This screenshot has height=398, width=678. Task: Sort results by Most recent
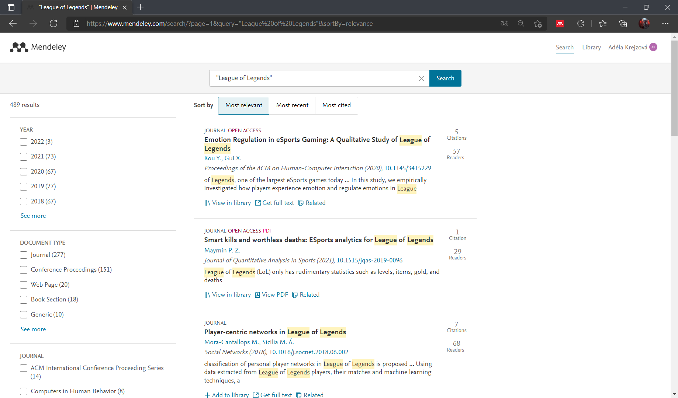click(292, 105)
